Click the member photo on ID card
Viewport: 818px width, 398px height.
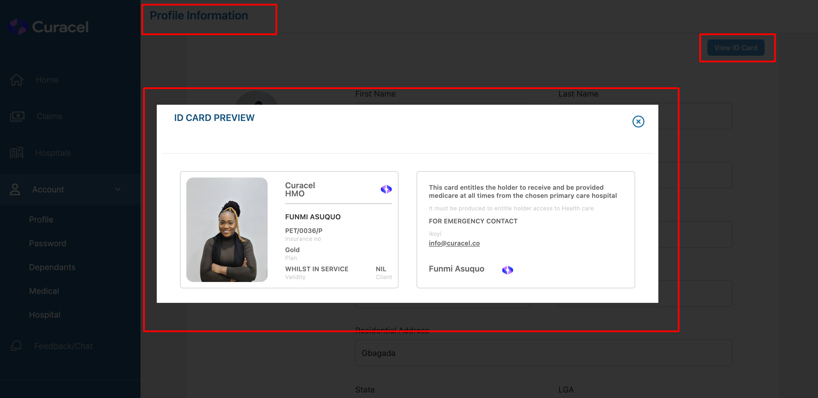point(227,229)
